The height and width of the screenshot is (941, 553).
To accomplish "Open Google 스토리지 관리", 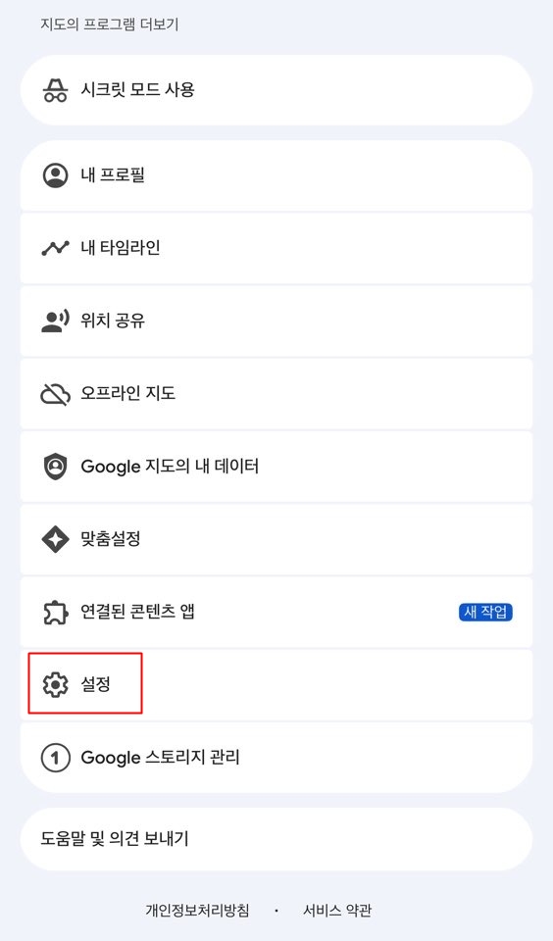I will pos(276,758).
